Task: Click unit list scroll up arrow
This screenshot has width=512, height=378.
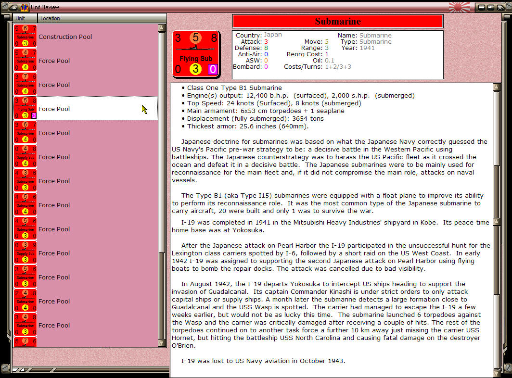Action: [162, 28]
